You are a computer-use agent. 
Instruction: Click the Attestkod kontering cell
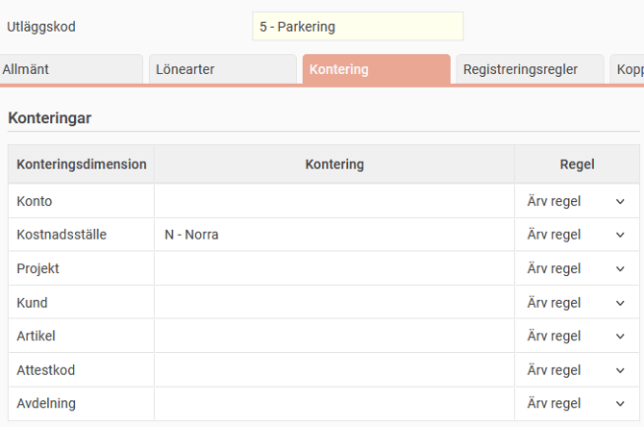click(334, 370)
